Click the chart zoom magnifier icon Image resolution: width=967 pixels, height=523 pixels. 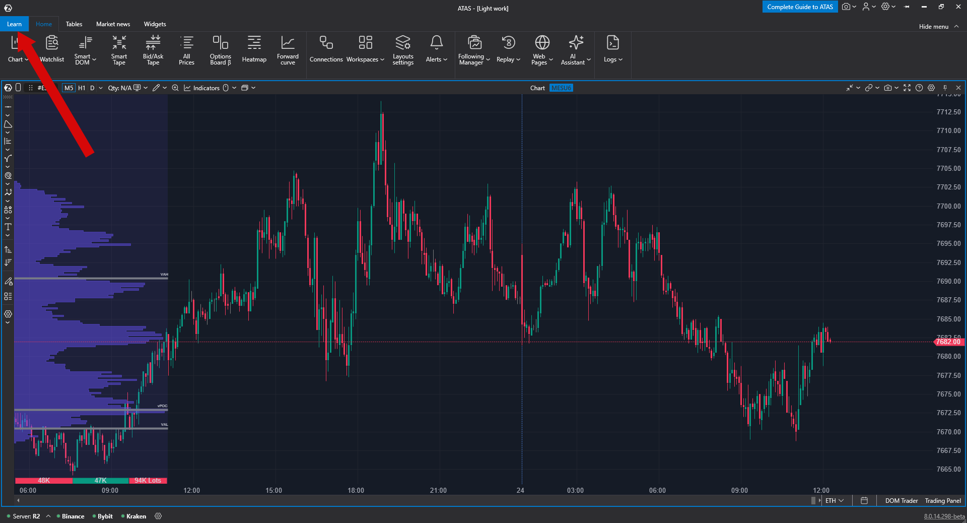pos(175,88)
